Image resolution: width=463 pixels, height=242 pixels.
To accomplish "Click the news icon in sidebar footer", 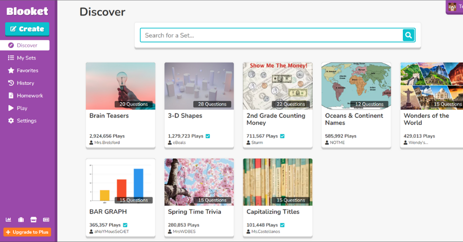I will pyautogui.click(x=46, y=219).
